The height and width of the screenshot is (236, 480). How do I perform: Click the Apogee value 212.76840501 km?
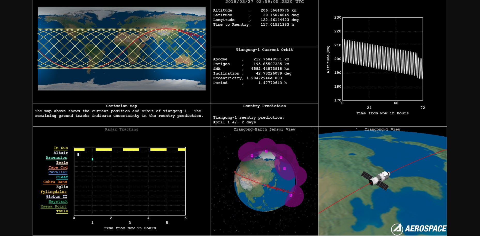271,59
